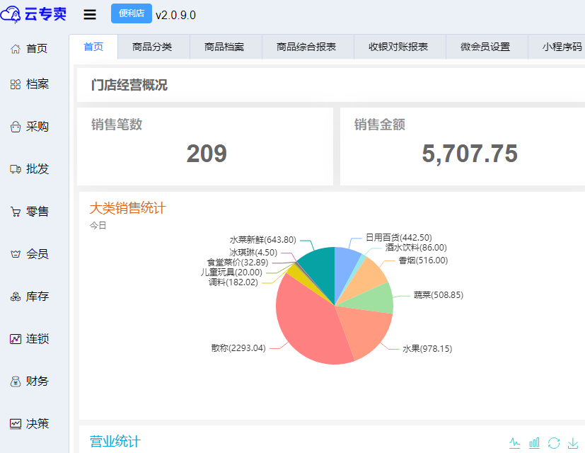
Task: Open 零售 from the sidebar
Action: click(30, 212)
